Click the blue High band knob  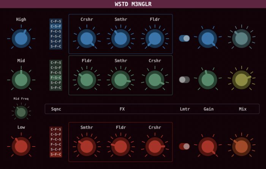tap(21, 38)
